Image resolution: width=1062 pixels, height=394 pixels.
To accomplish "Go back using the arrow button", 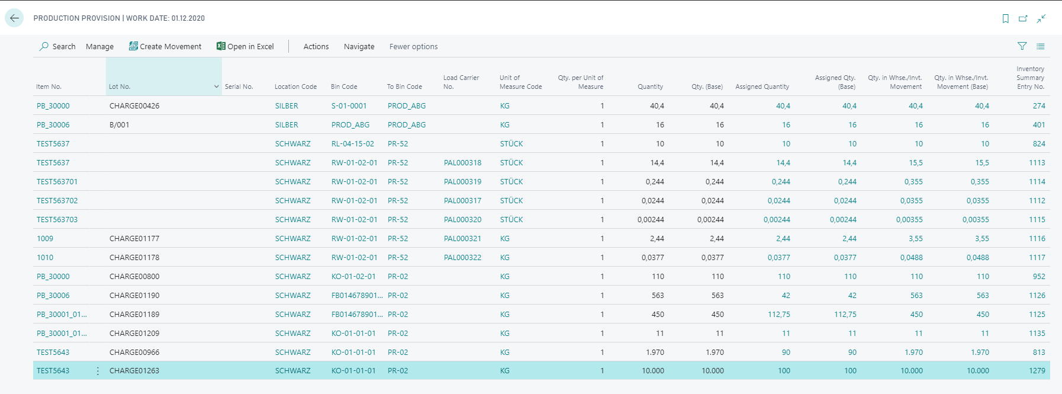I will click(x=14, y=18).
